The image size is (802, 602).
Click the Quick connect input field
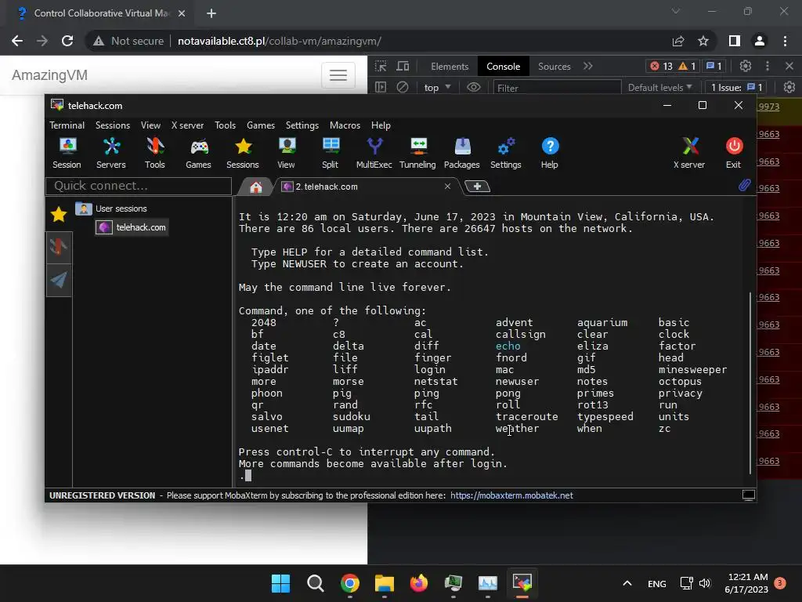click(x=139, y=186)
